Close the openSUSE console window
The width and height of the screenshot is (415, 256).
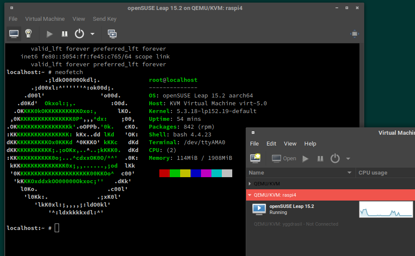coord(357,8)
